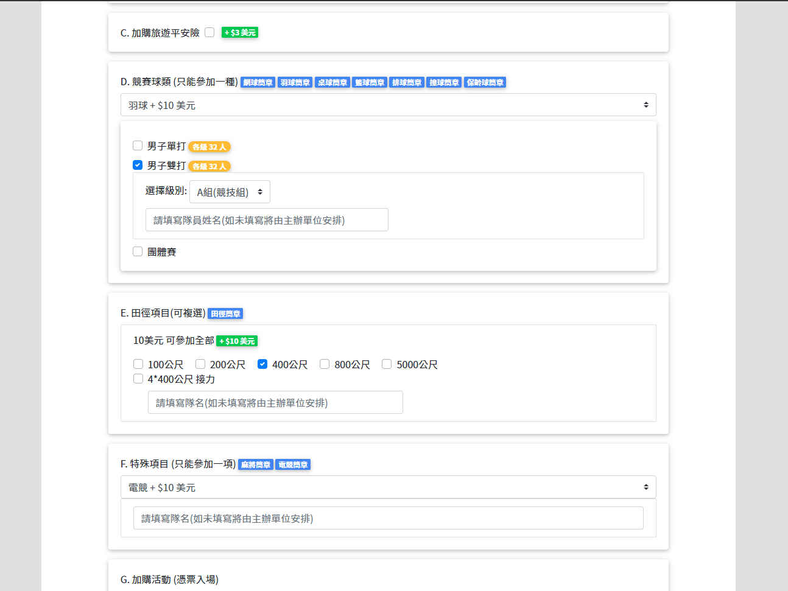Image resolution: width=788 pixels, height=591 pixels.
Task: Open the 撞球簡章 badge
Action: point(444,82)
